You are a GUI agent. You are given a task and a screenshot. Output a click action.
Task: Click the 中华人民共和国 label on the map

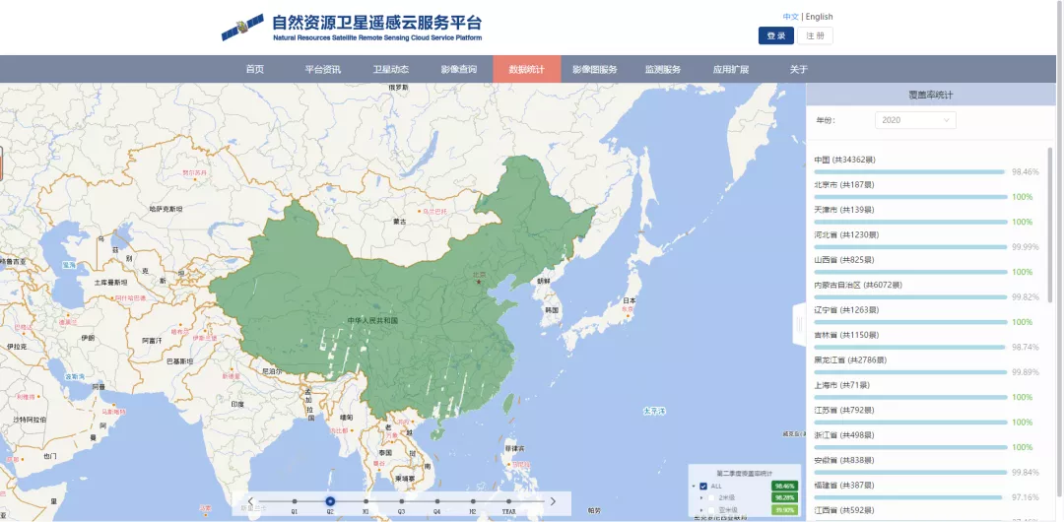coord(372,320)
